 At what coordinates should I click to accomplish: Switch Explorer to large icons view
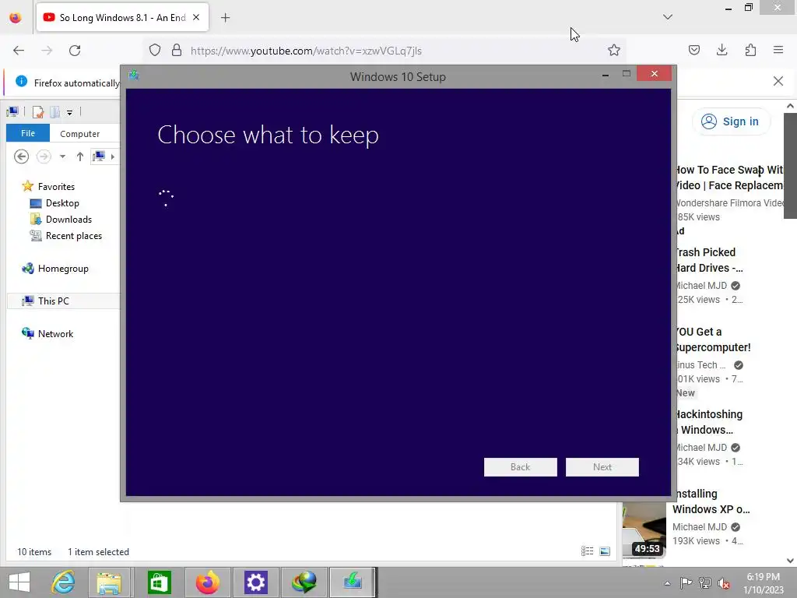[x=604, y=551]
